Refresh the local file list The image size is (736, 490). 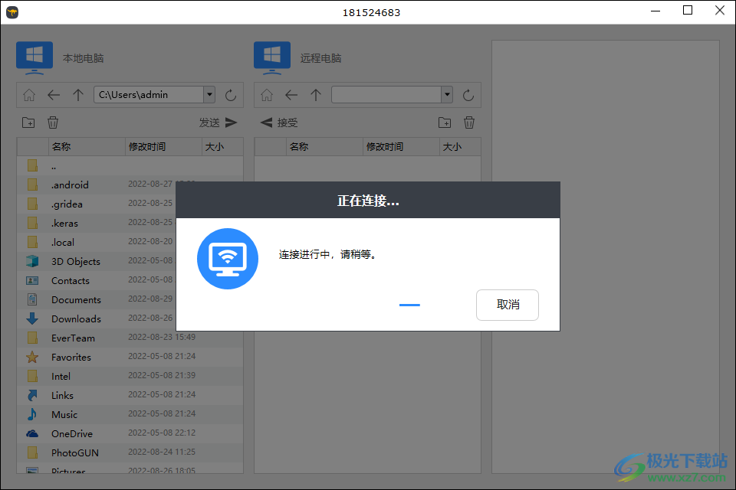[x=231, y=95]
